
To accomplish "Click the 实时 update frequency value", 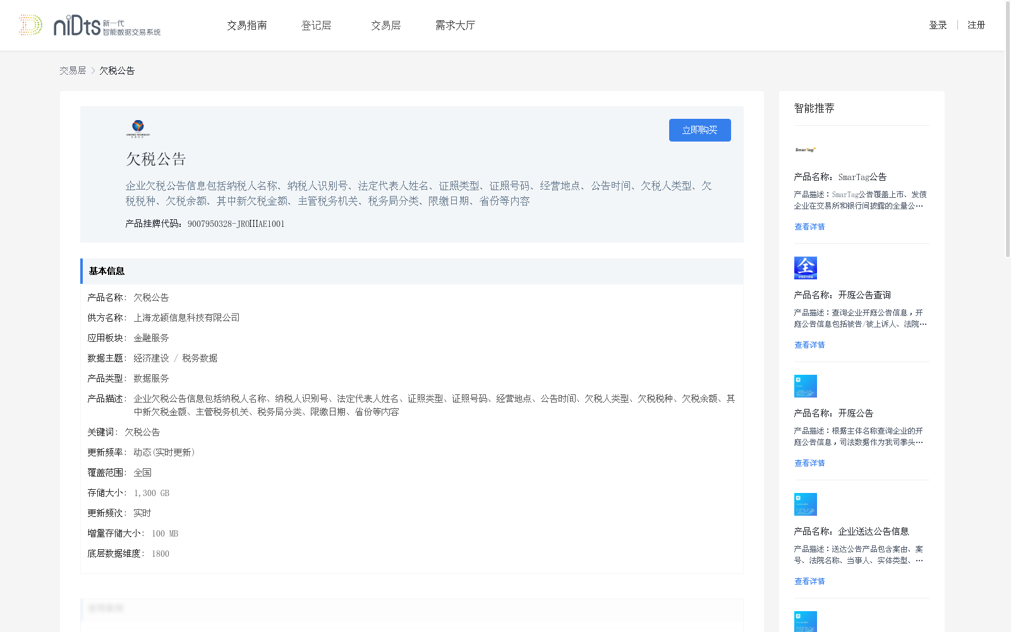I will (x=142, y=513).
